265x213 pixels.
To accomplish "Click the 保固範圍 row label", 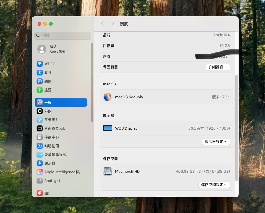I will [x=110, y=67].
